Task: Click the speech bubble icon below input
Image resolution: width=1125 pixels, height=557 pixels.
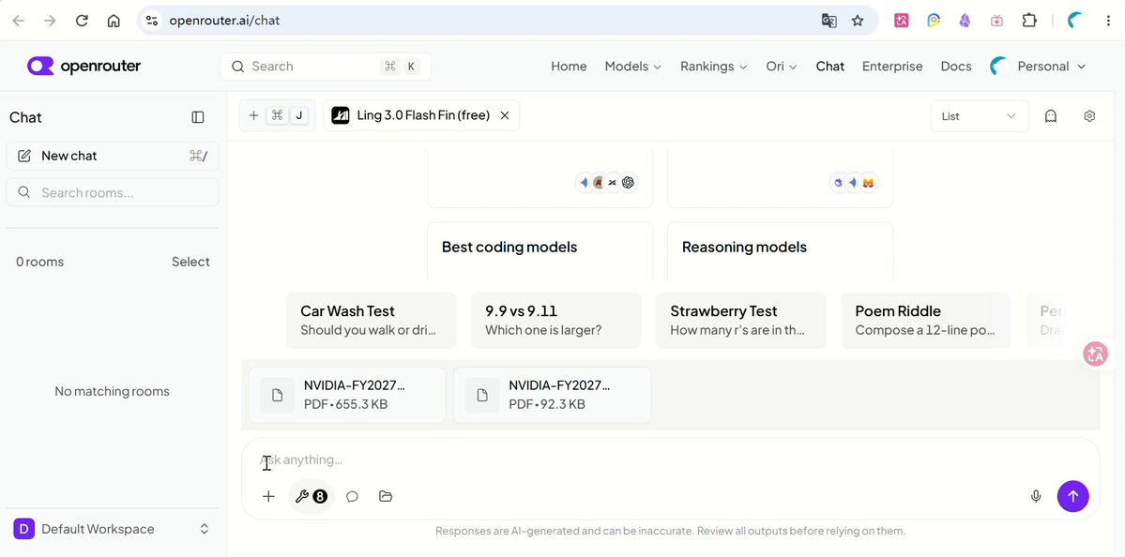Action: 352,496
